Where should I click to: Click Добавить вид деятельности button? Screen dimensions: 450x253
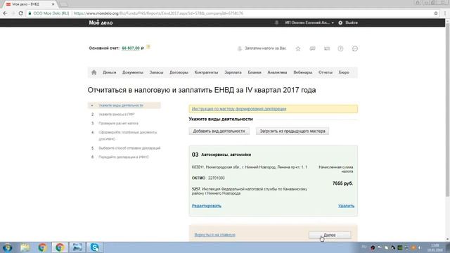pyautogui.click(x=219, y=131)
